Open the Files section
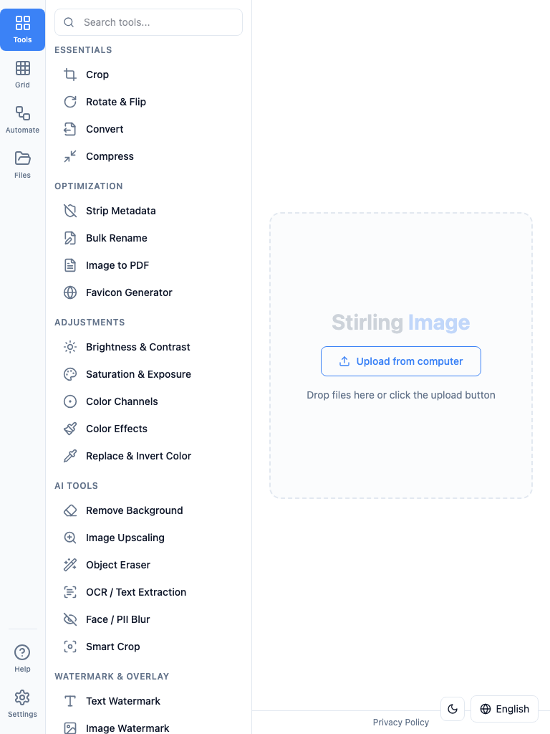Screen dimensions: 550x734 pyautogui.click(x=22, y=165)
